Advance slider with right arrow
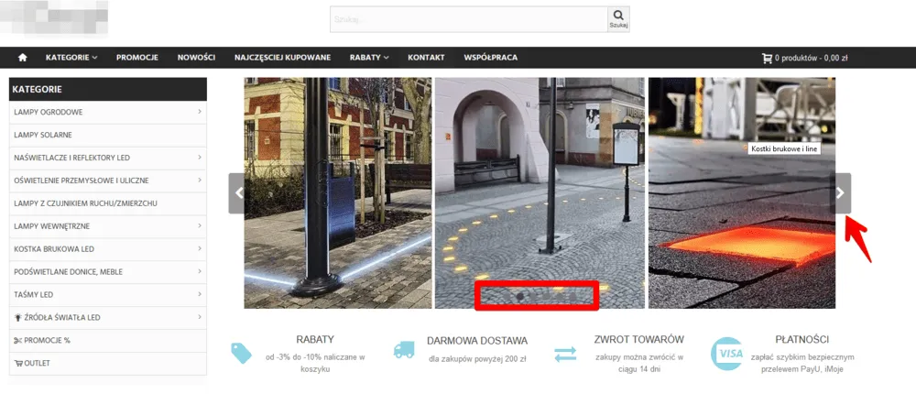Image resolution: width=916 pixels, height=394 pixels. 841,193
